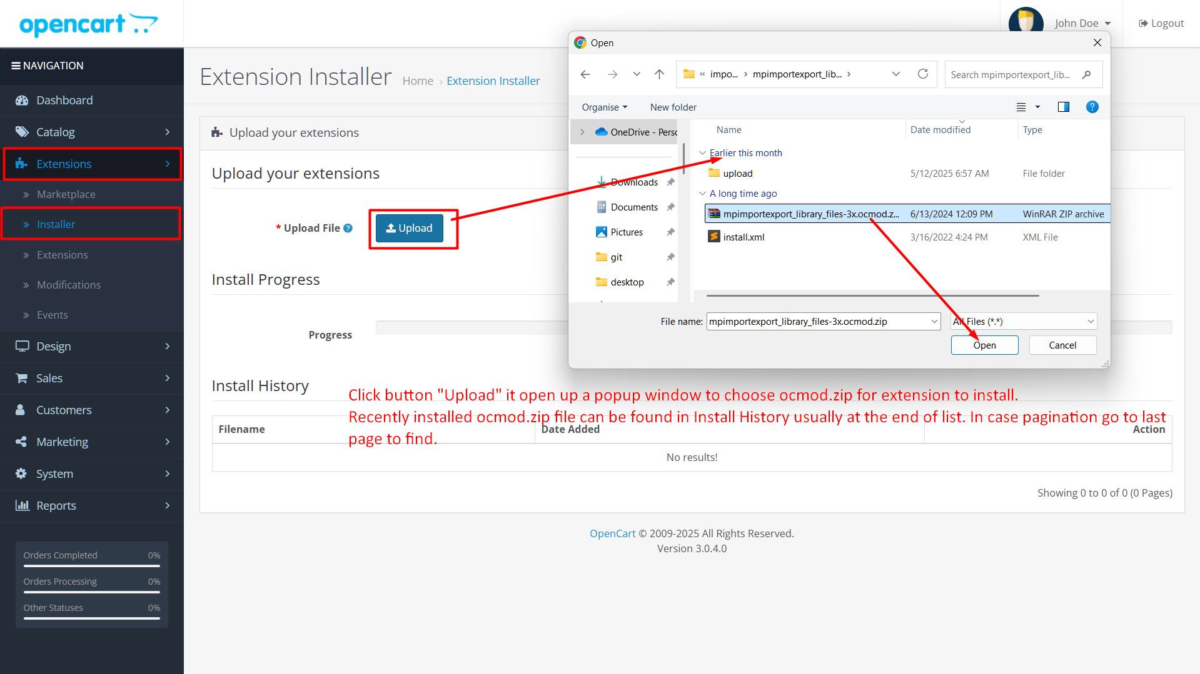Expand the Reports menu
This screenshot has height=674, width=1200.
92,505
